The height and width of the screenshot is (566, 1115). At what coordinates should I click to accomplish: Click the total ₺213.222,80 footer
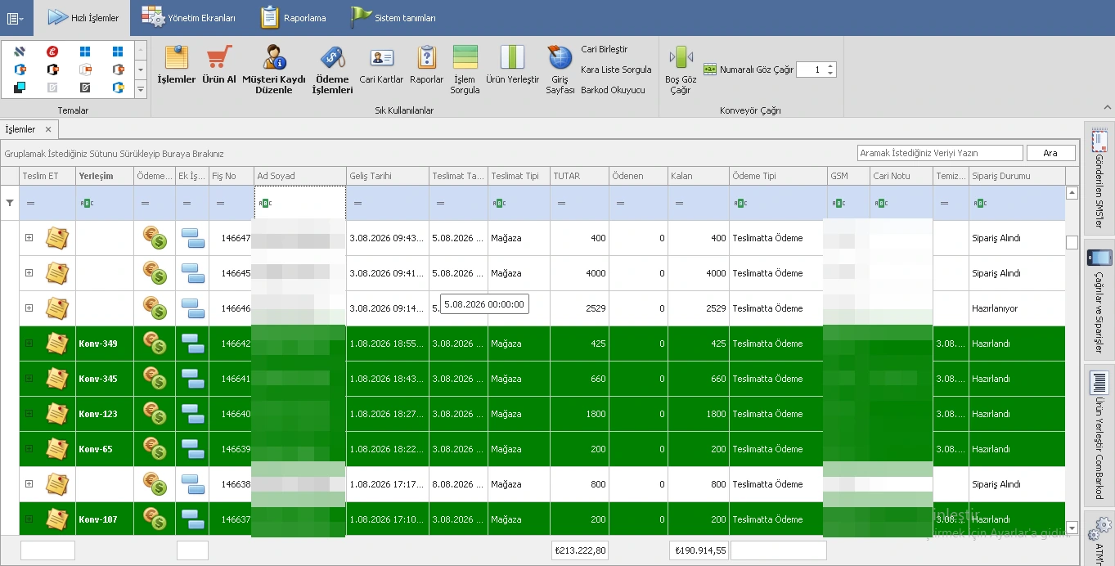click(x=579, y=550)
